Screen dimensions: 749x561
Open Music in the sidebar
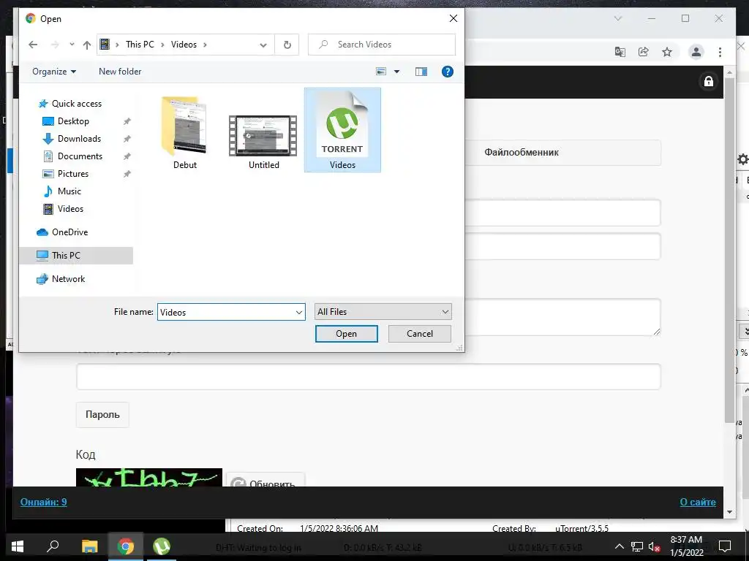[x=69, y=191]
